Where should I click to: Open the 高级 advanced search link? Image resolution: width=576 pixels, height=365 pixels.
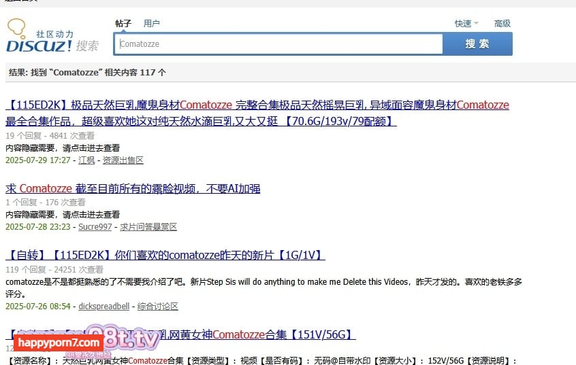(x=502, y=23)
